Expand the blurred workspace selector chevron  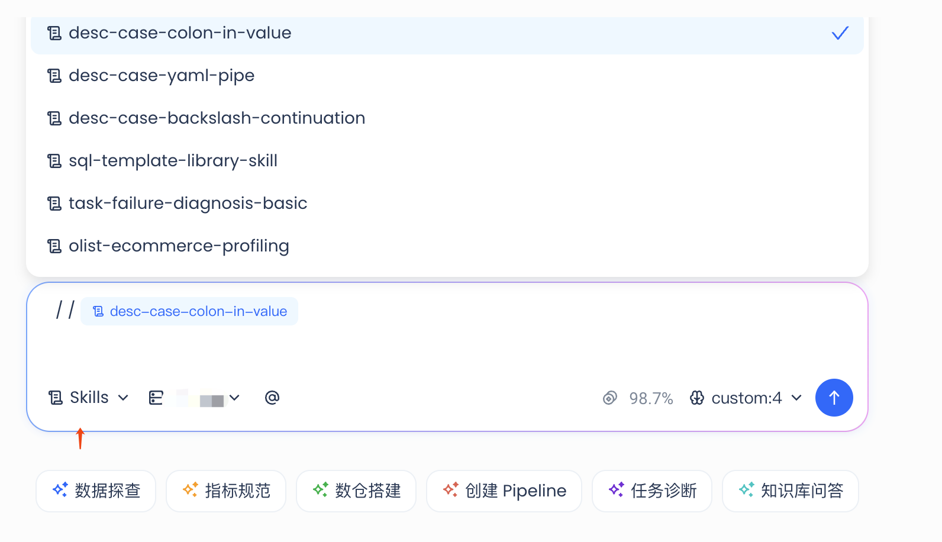(234, 398)
